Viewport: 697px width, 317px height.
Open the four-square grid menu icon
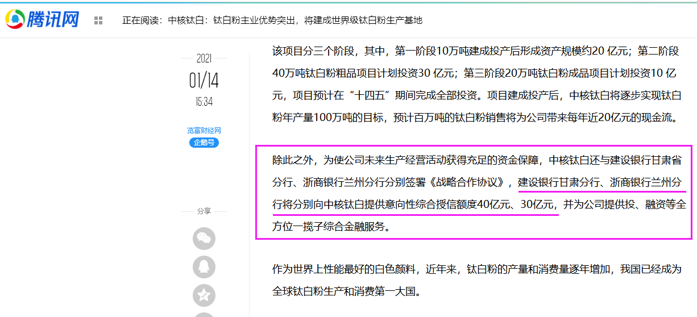pos(98,20)
